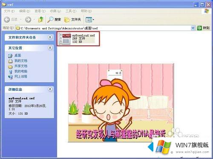This screenshot has height=159, width=213.
Task: Click the 其它位置 panel header
Action: [29, 48]
